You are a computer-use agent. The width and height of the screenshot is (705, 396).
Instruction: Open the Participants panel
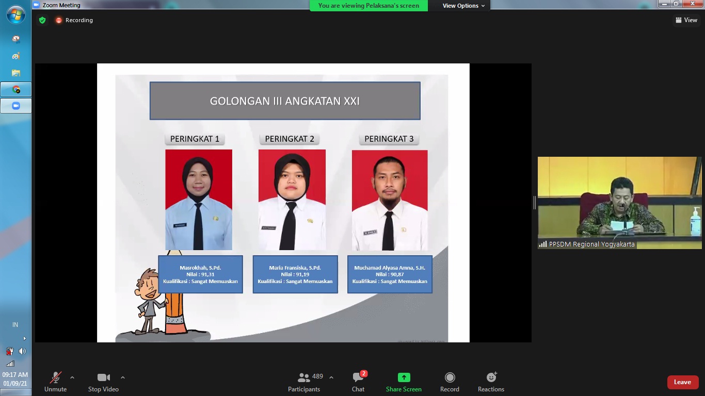click(x=304, y=382)
